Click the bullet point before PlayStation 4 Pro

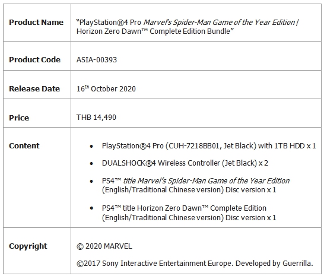tap(91, 147)
